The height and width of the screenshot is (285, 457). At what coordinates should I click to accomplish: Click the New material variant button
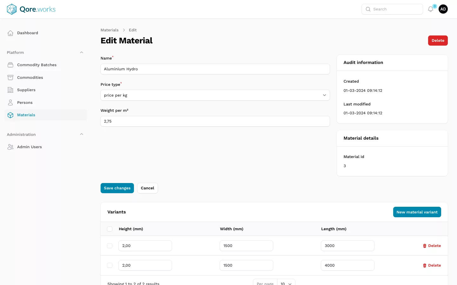[417, 212]
